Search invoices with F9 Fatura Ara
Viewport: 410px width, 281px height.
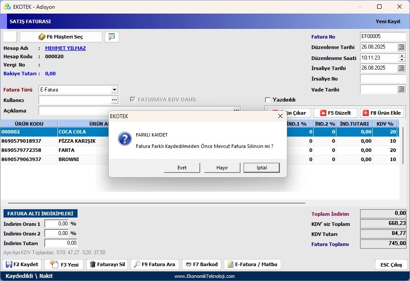click(x=155, y=264)
